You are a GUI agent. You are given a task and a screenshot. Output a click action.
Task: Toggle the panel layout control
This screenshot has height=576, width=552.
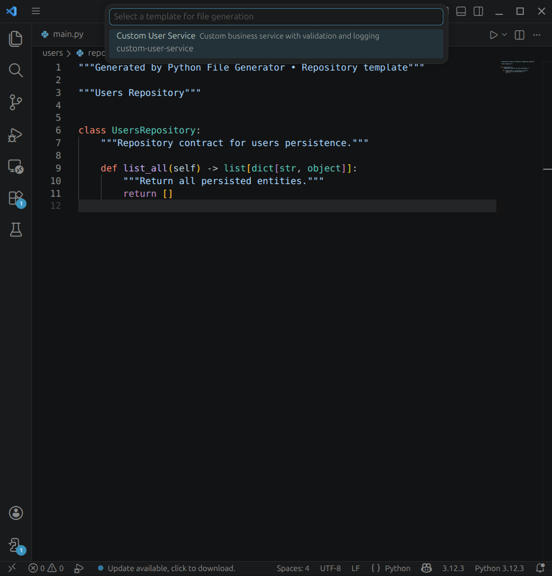460,11
